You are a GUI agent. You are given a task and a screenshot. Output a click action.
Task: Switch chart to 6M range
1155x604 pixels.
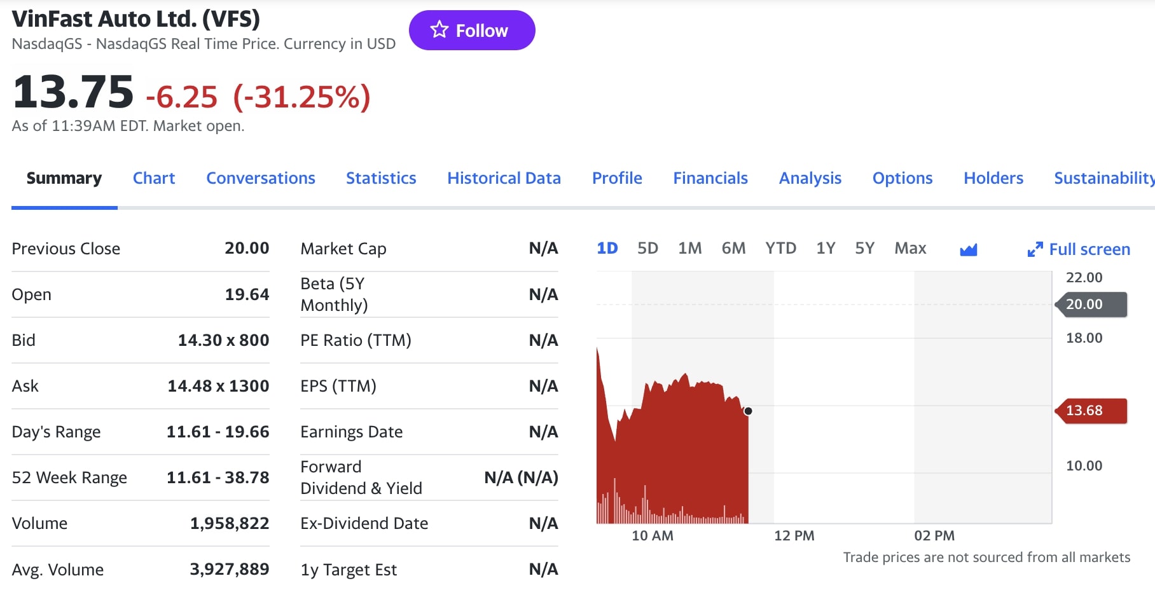pyautogui.click(x=733, y=248)
